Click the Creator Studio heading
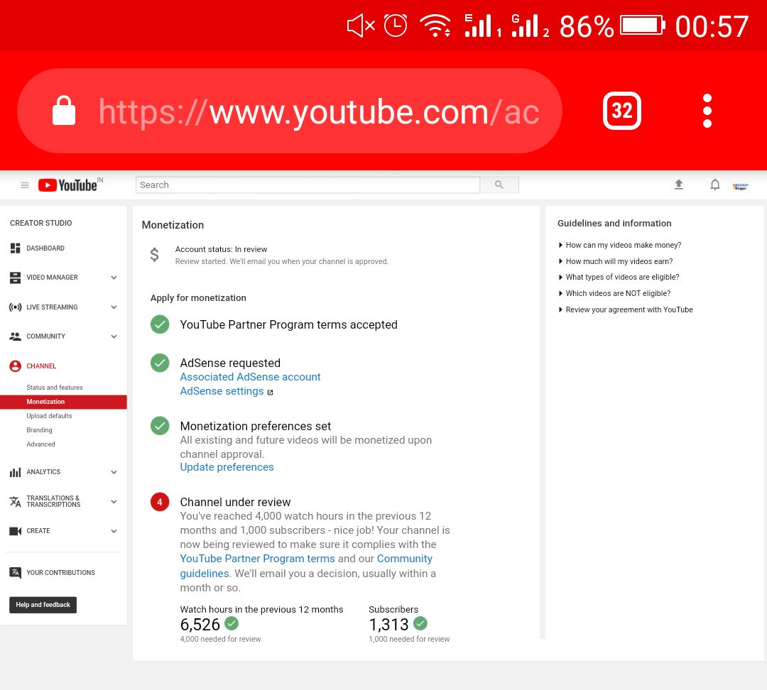The image size is (767, 690). pyautogui.click(x=40, y=223)
